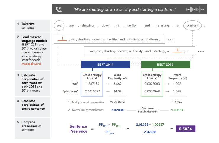Click ellipsis after first masked sentence box
Screen dimensions: 219x143
pos(170,40)
